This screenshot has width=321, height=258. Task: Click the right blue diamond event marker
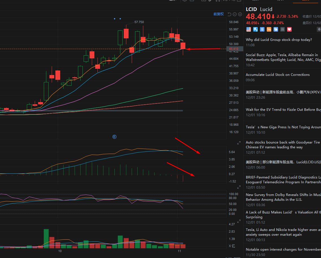[x=120, y=19]
